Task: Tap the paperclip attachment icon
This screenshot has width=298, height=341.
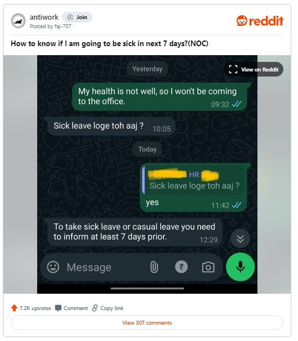Action: point(154,267)
